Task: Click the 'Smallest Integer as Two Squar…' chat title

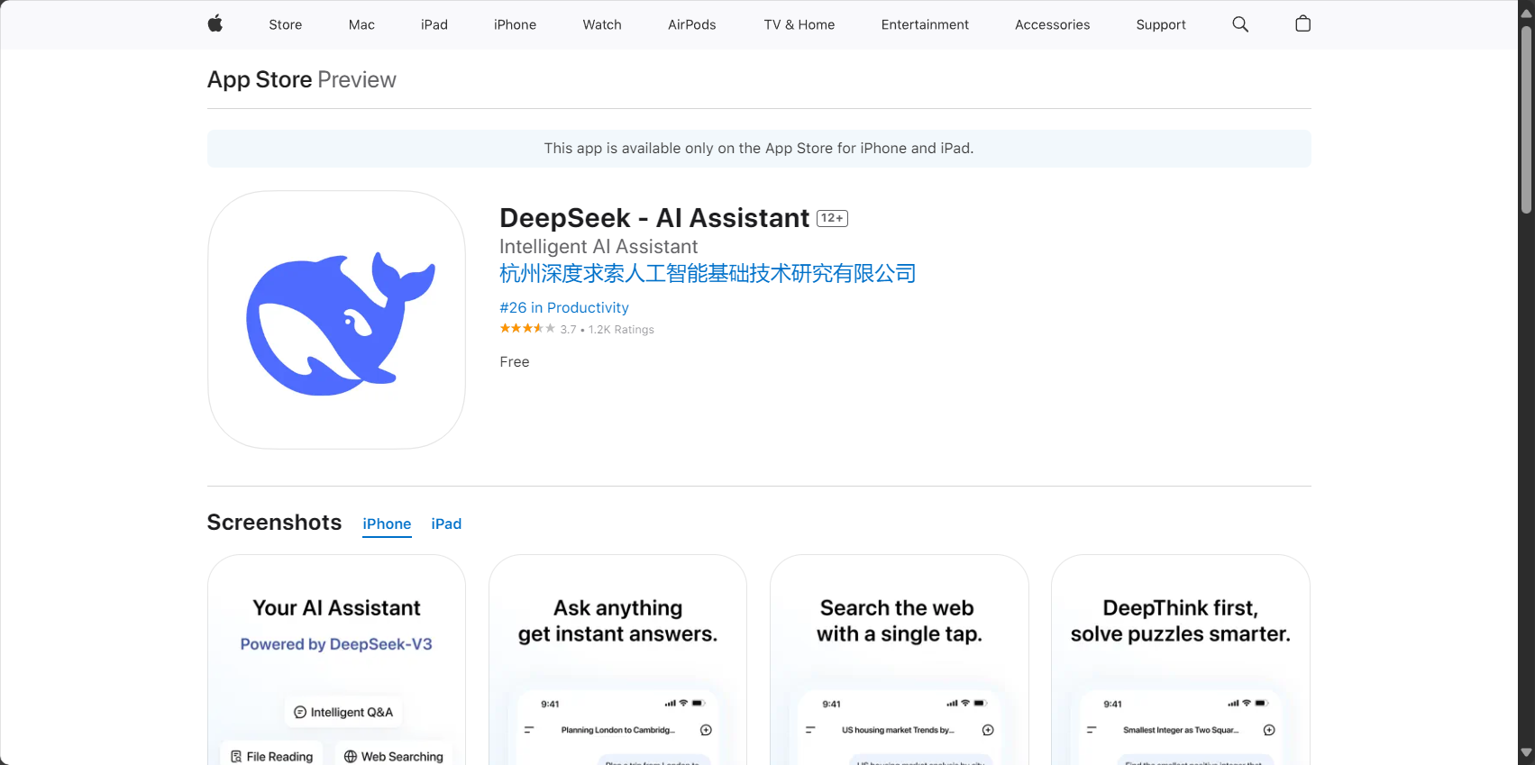Action: [x=1181, y=730]
